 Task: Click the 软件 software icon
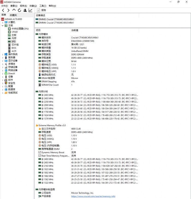tap(6, 80)
